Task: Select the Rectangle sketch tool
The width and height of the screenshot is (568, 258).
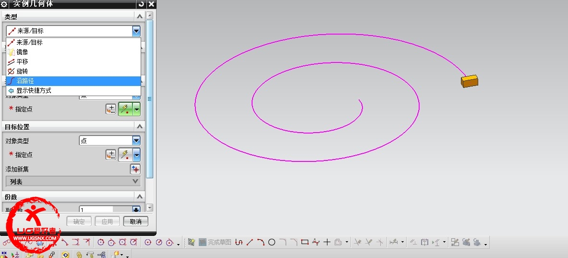Action: tap(305, 242)
